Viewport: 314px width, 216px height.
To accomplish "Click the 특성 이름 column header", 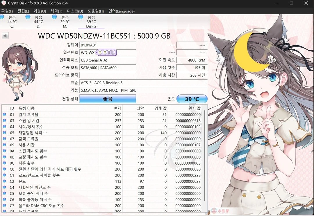I will 58,108.
